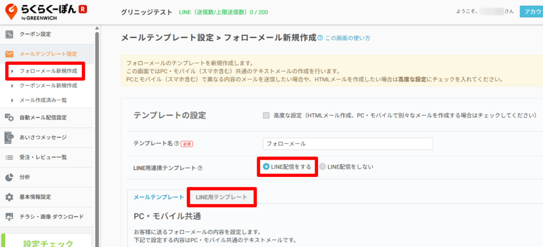Click the あいさつメッセージ sidebar icon
The image size is (543, 247).
click(9, 137)
